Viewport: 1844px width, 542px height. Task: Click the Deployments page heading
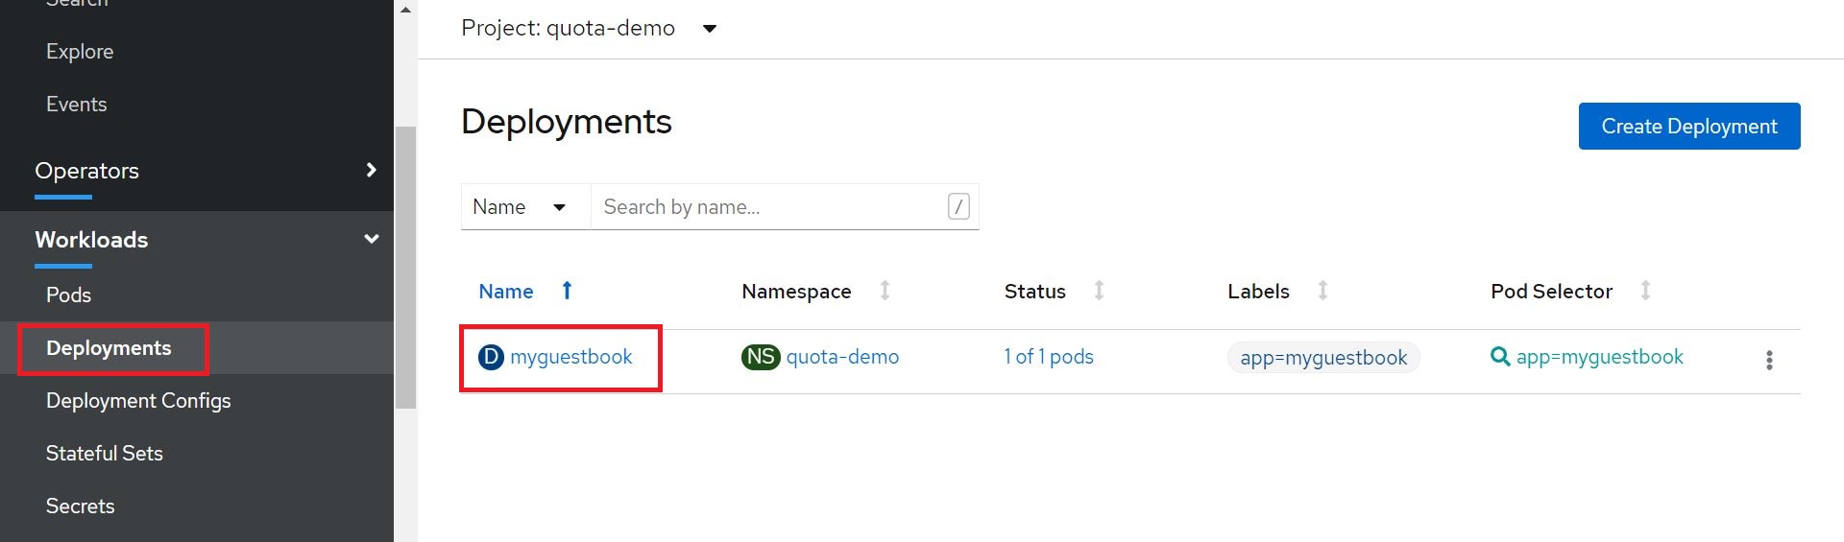click(x=567, y=122)
